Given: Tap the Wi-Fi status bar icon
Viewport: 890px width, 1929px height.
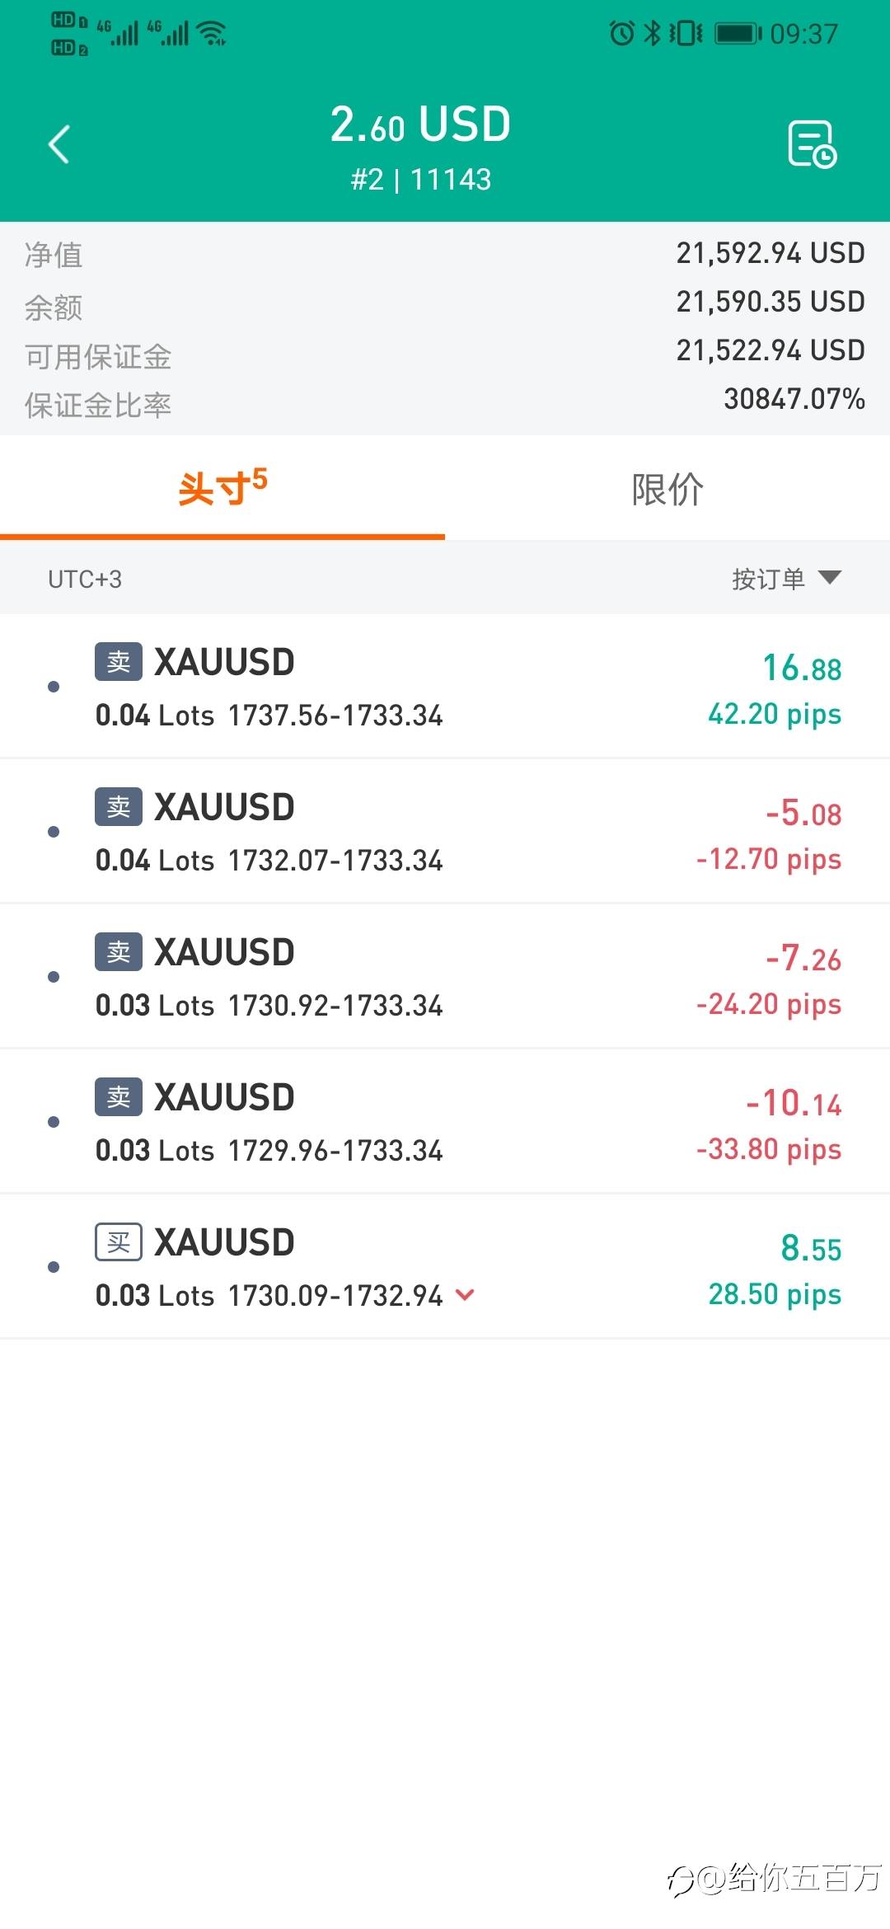Looking at the screenshot, I should pos(213,33).
